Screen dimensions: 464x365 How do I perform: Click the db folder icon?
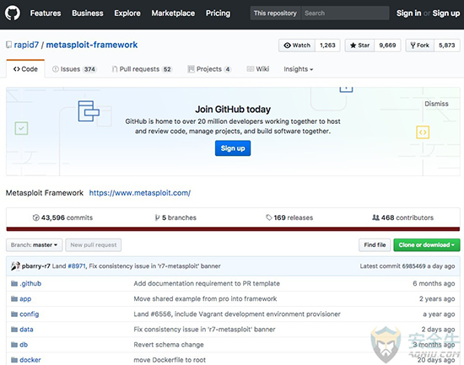tap(14, 345)
